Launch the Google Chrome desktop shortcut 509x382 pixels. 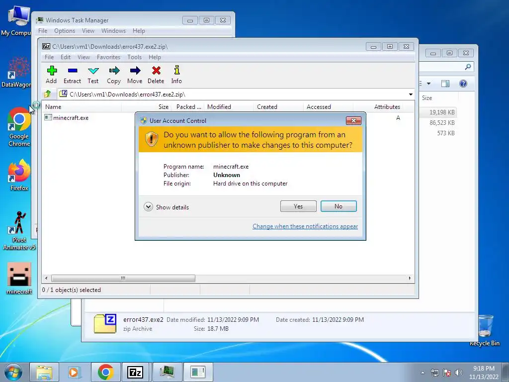click(19, 127)
